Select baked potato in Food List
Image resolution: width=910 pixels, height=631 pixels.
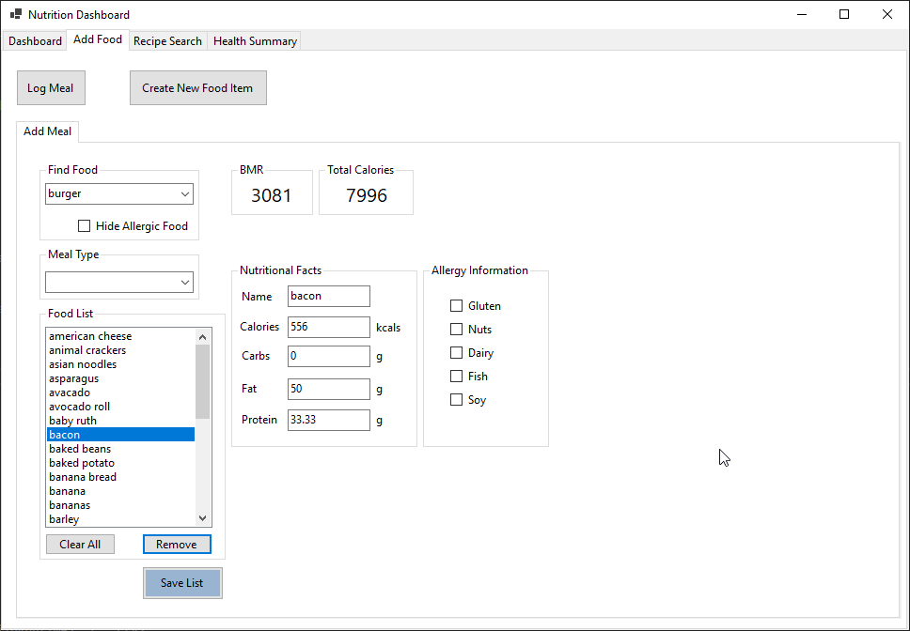(x=82, y=463)
